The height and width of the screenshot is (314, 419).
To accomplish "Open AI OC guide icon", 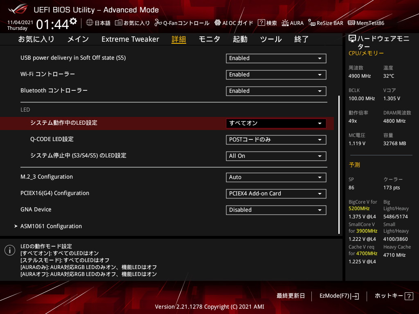I will click(218, 23).
